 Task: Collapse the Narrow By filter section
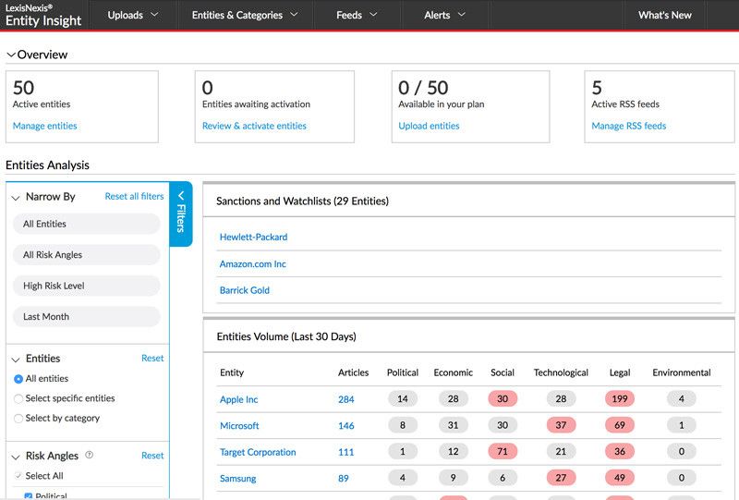pyautogui.click(x=16, y=198)
